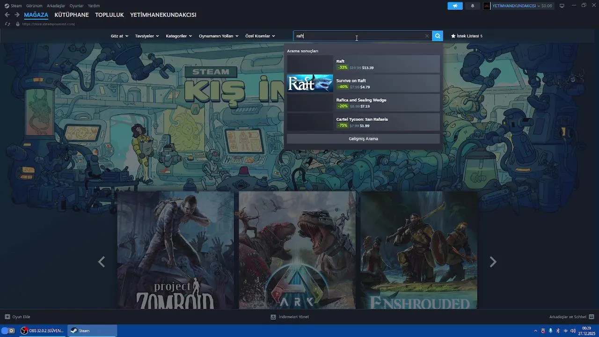Click İndirmeleri Yönet text in bottom bar
599x337 pixels.
[x=294, y=317]
